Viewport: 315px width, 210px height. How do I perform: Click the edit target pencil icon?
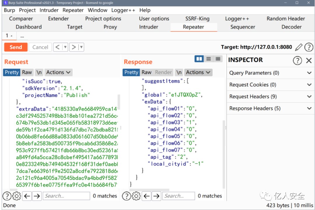coord(299,47)
